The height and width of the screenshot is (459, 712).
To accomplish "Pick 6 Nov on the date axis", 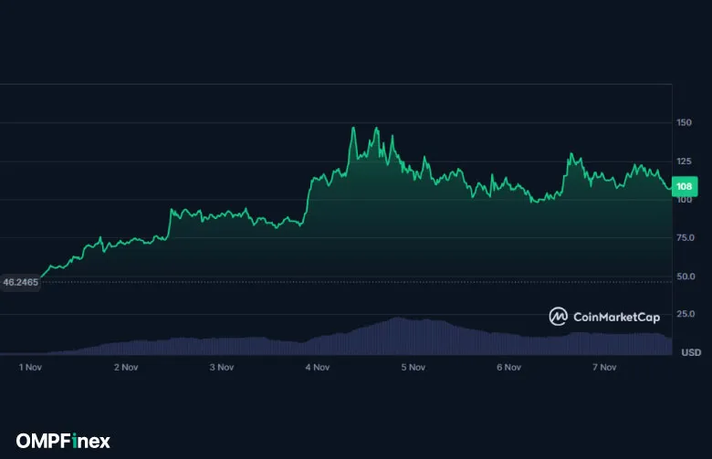I will (508, 368).
